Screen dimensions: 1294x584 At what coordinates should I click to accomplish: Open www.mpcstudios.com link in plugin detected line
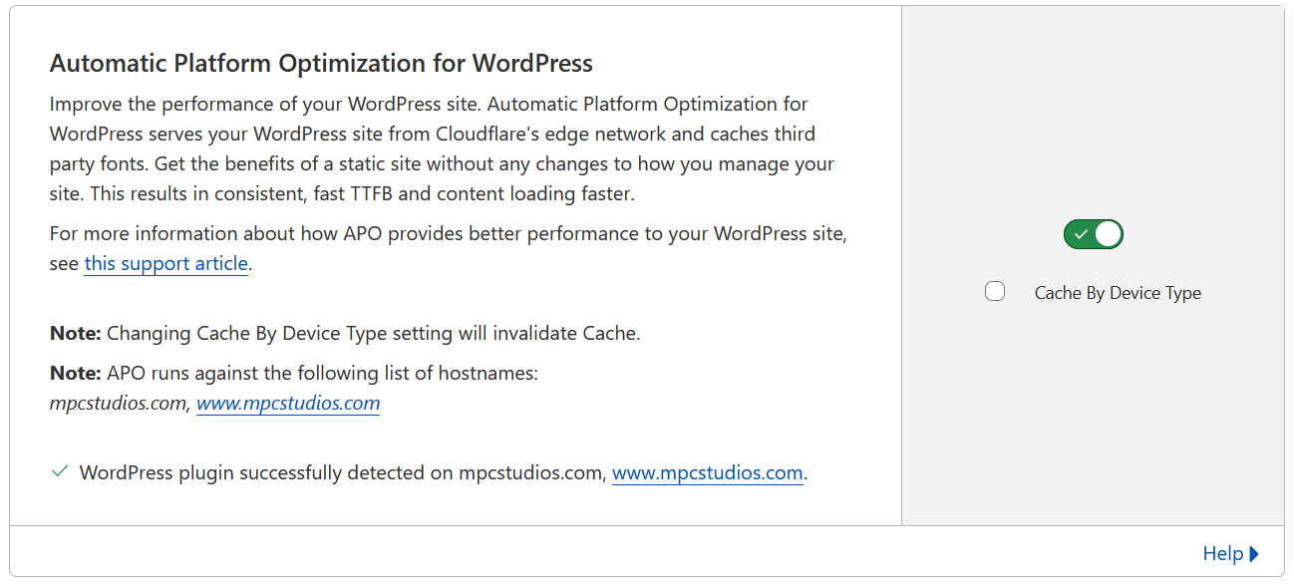point(707,472)
